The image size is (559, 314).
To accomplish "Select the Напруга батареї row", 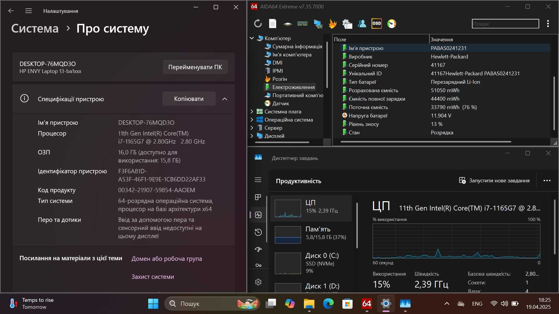I will [x=445, y=115].
